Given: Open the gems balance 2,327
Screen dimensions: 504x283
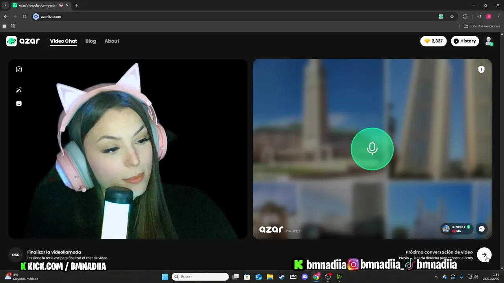Looking at the screenshot, I should pyautogui.click(x=434, y=41).
